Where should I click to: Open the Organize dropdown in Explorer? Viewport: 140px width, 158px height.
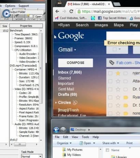coord(64,143)
